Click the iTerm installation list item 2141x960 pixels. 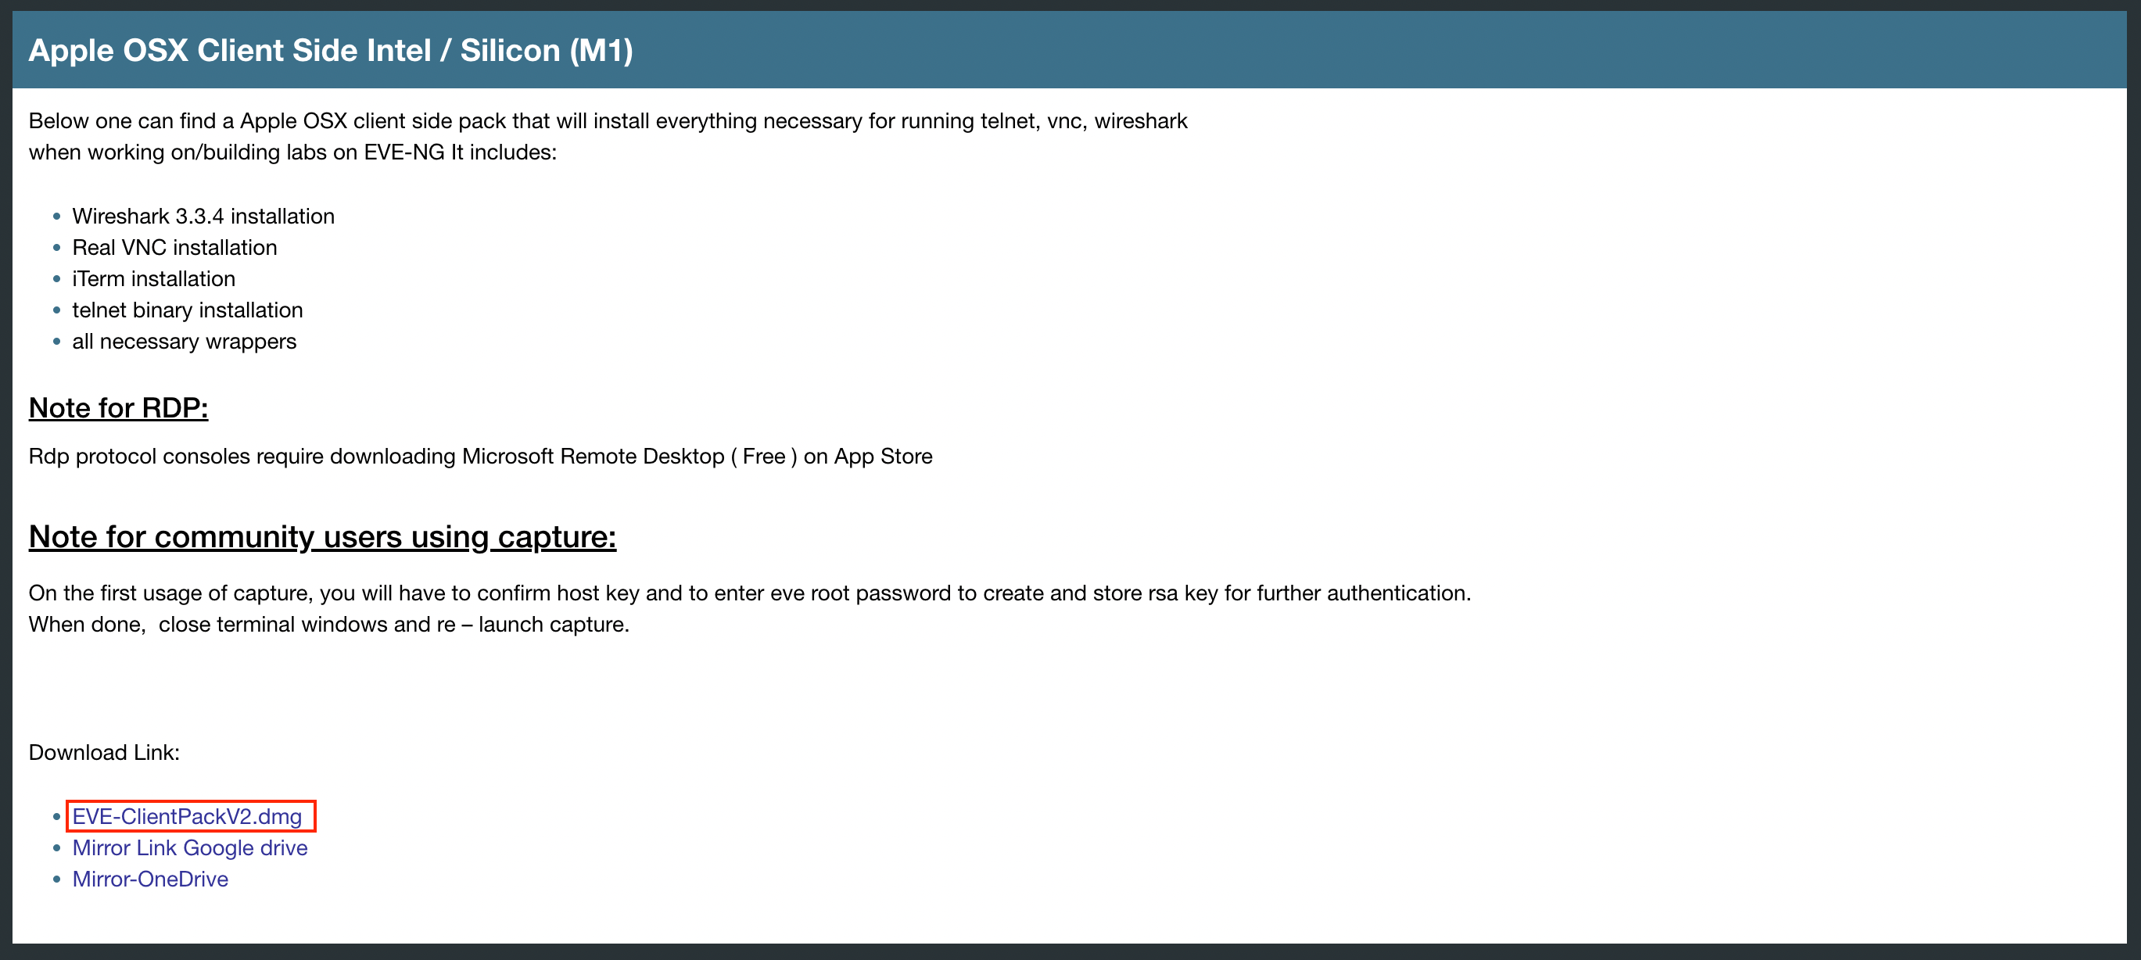point(154,279)
